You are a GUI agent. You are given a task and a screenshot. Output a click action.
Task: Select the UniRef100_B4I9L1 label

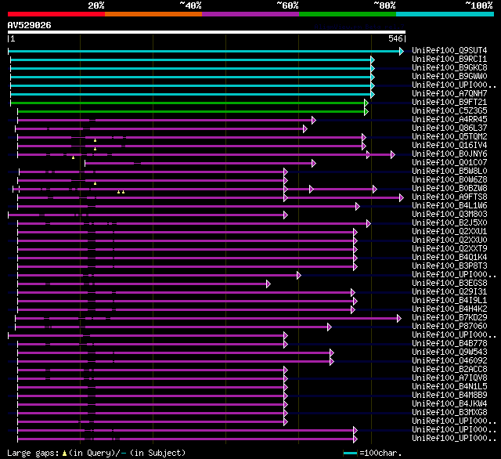click(449, 301)
